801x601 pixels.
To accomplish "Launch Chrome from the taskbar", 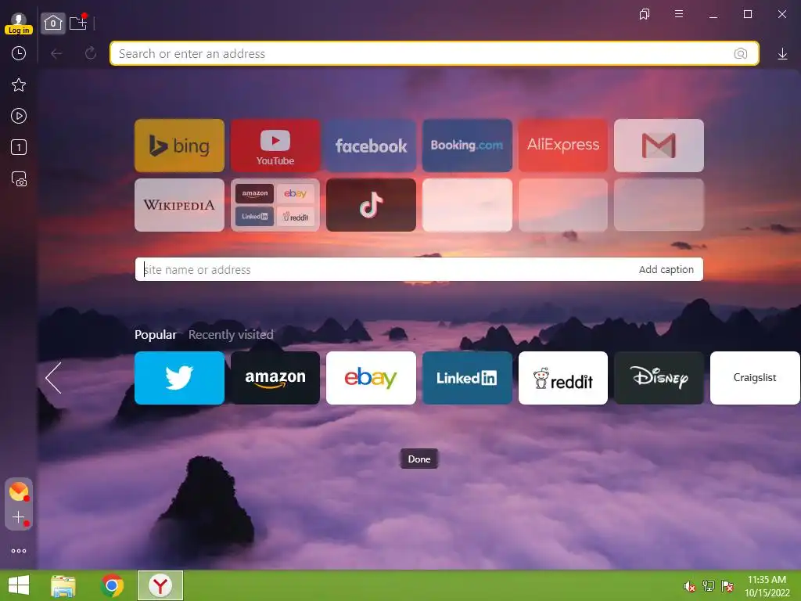I will pos(112,585).
